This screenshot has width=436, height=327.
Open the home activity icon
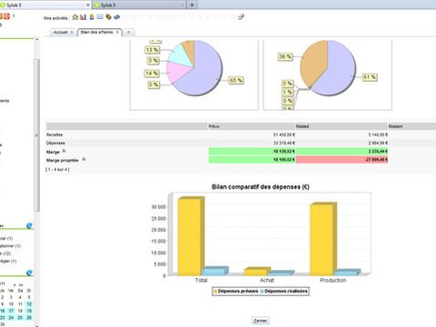coord(75,17)
